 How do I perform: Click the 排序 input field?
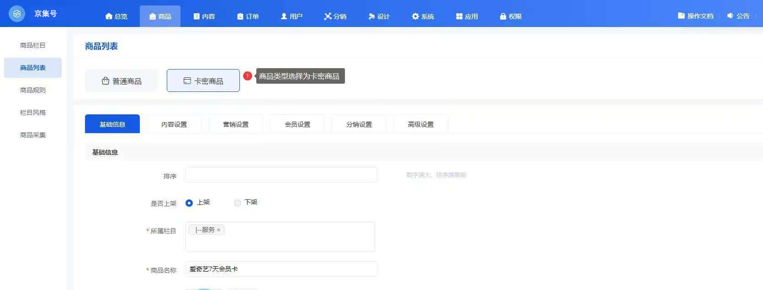281,175
